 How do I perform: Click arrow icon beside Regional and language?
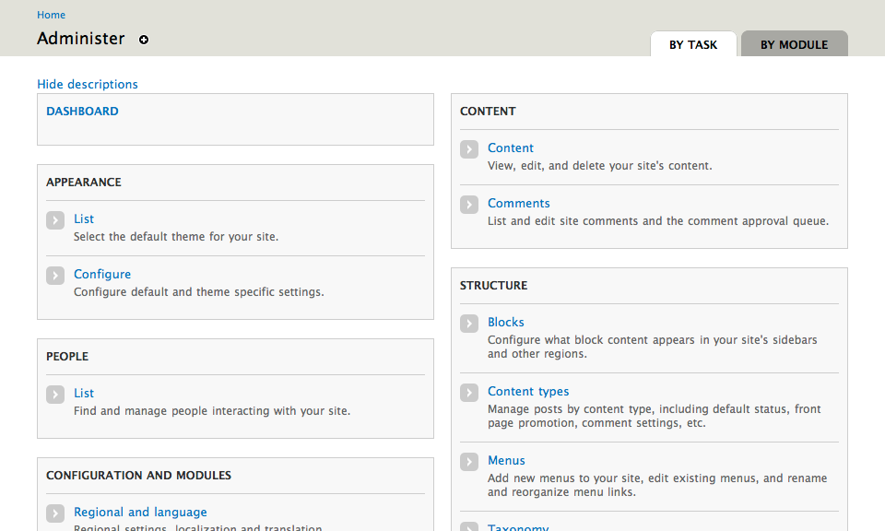pyautogui.click(x=55, y=513)
